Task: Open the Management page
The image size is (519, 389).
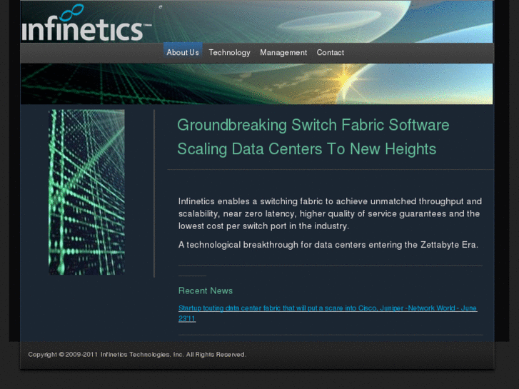Action: point(283,52)
